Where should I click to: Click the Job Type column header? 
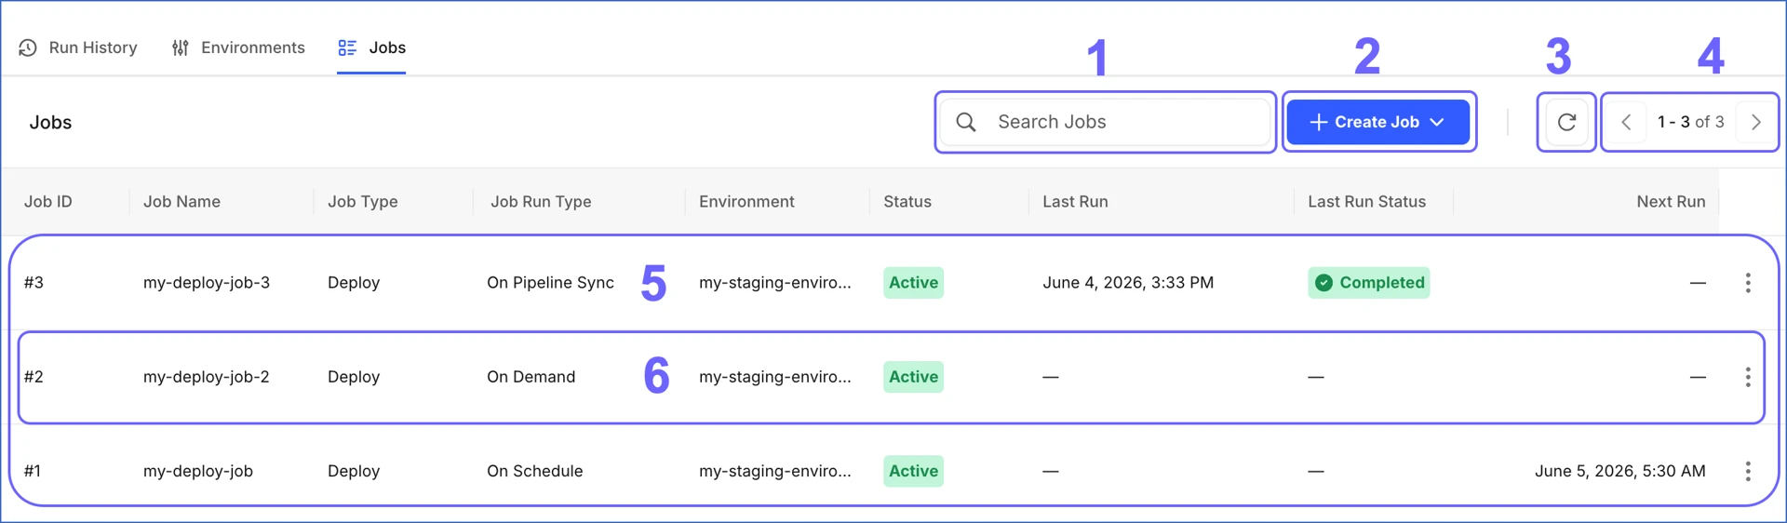pos(363,202)
